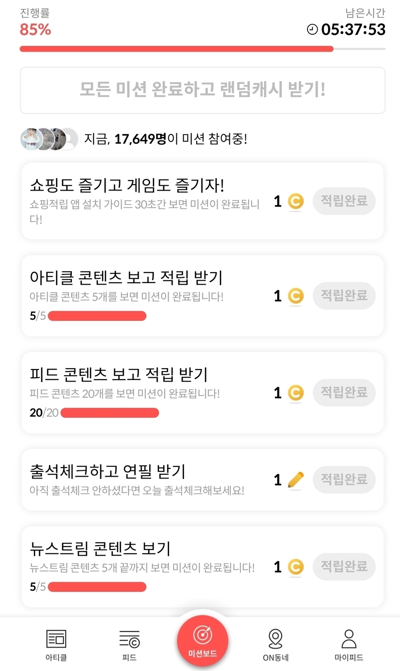This screenshot has width=400, height=671.
Task: Click the 5/5 progress bar under 아티클 콘텐츠
Action: (97, 316)
